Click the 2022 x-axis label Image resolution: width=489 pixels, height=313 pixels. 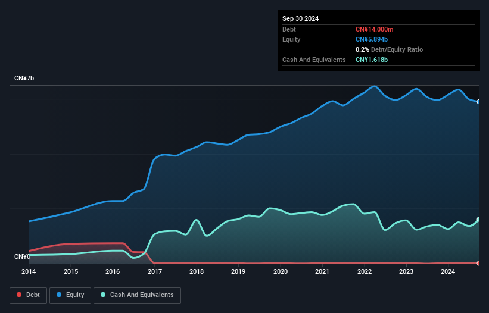coord(365,271)
